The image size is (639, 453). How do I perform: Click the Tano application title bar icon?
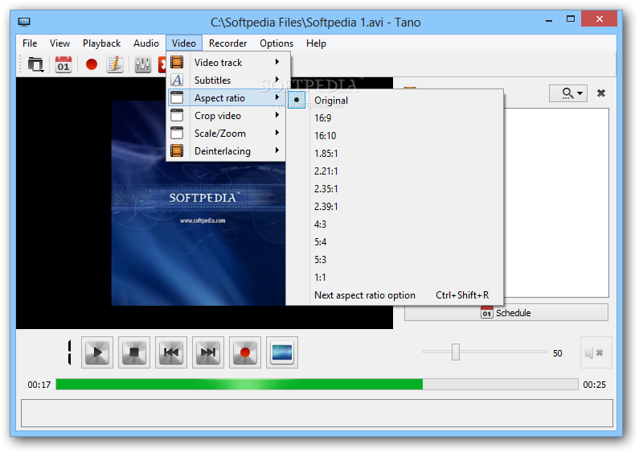[x=24, y=21]
